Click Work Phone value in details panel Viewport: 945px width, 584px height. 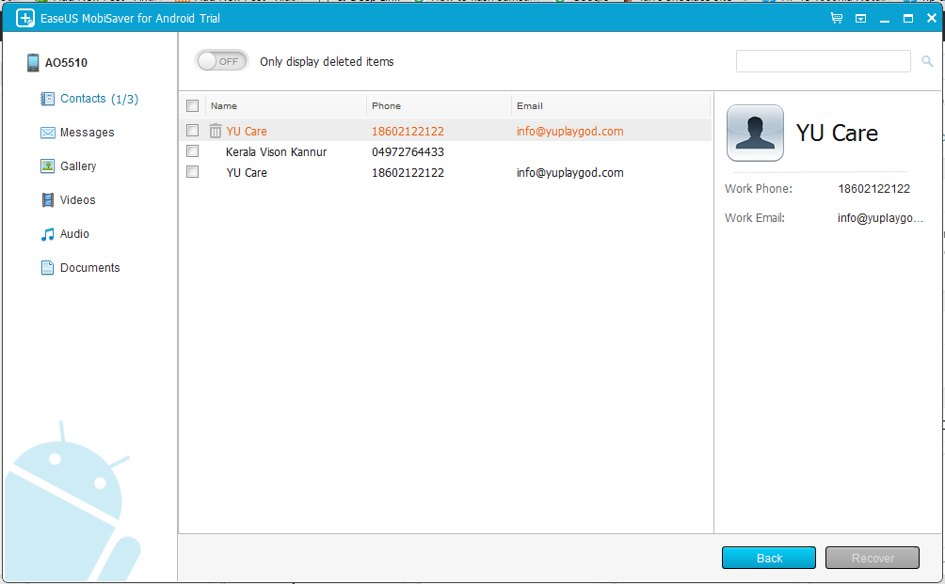coord(873,189)
